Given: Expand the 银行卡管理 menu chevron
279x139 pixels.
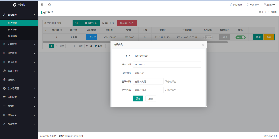Looking at the screenshot, I should point(34,71).
